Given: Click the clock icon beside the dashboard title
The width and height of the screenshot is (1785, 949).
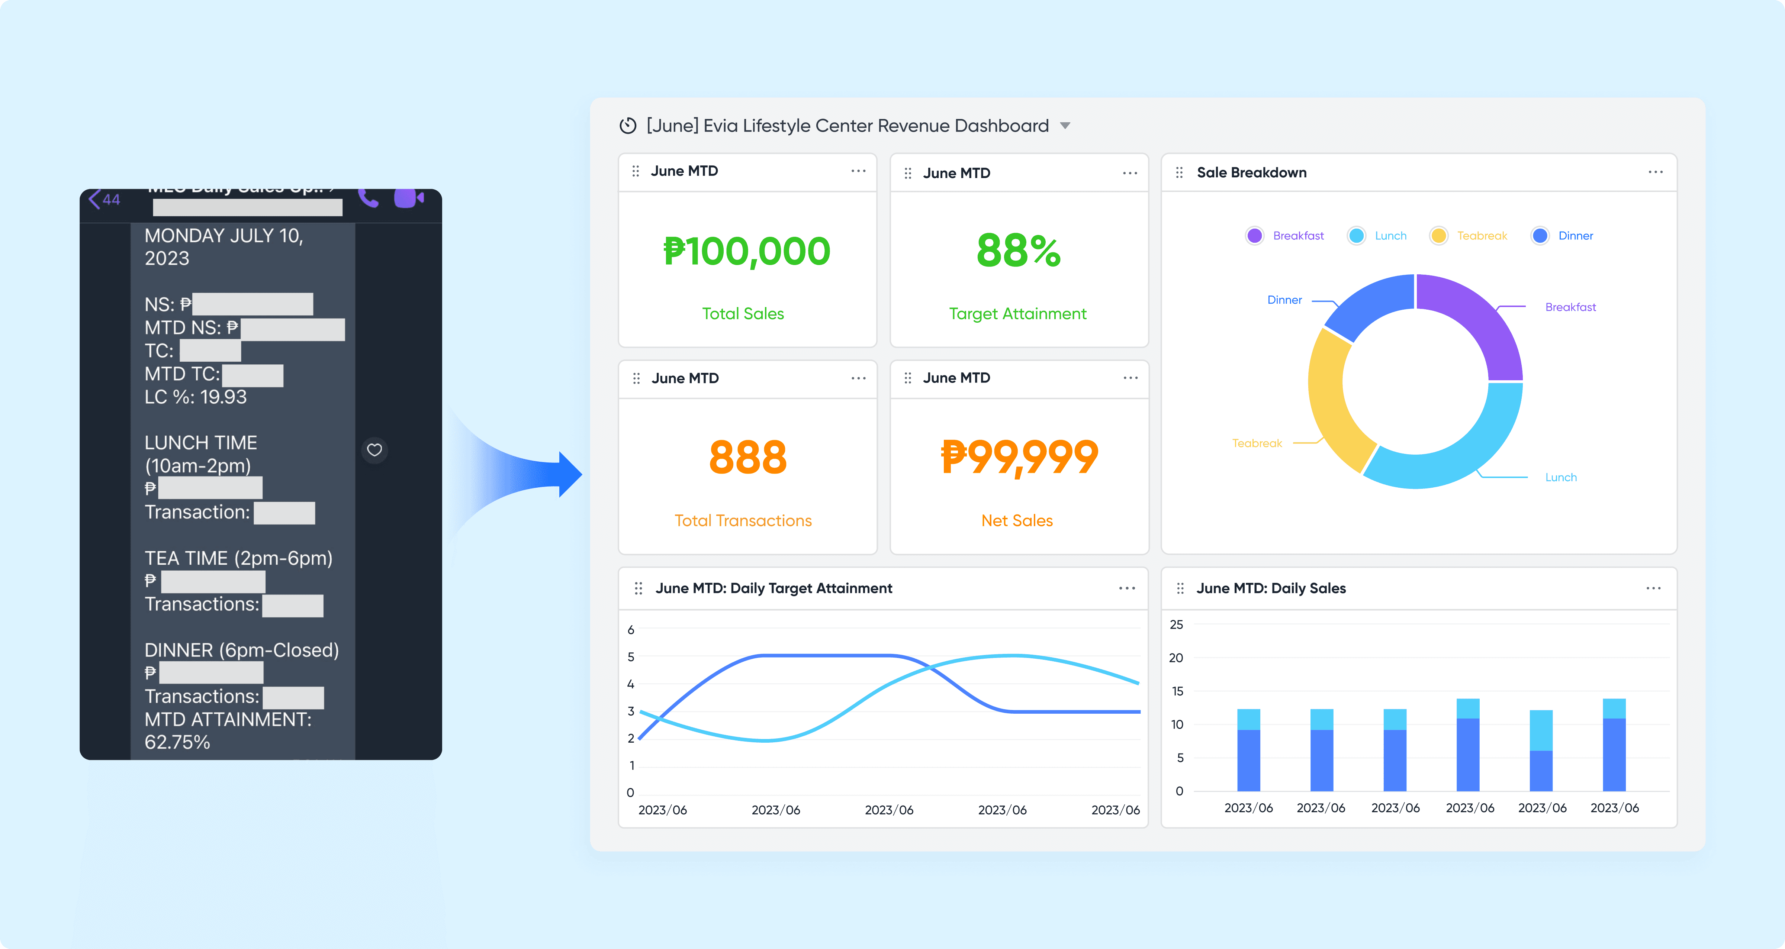Looking at the screenshot, I should (x=628, y=125).
